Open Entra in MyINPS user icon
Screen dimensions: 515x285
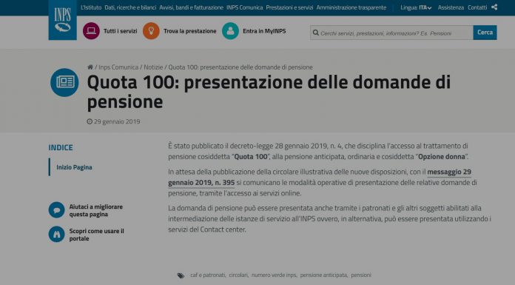pos(230,31)
